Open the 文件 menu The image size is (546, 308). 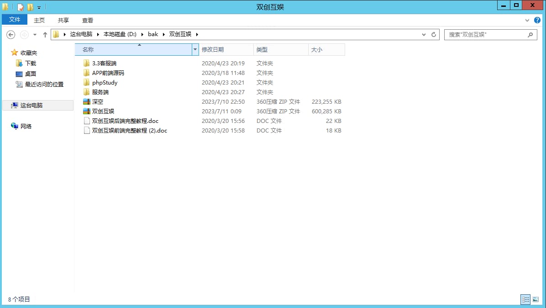[15, 20]
